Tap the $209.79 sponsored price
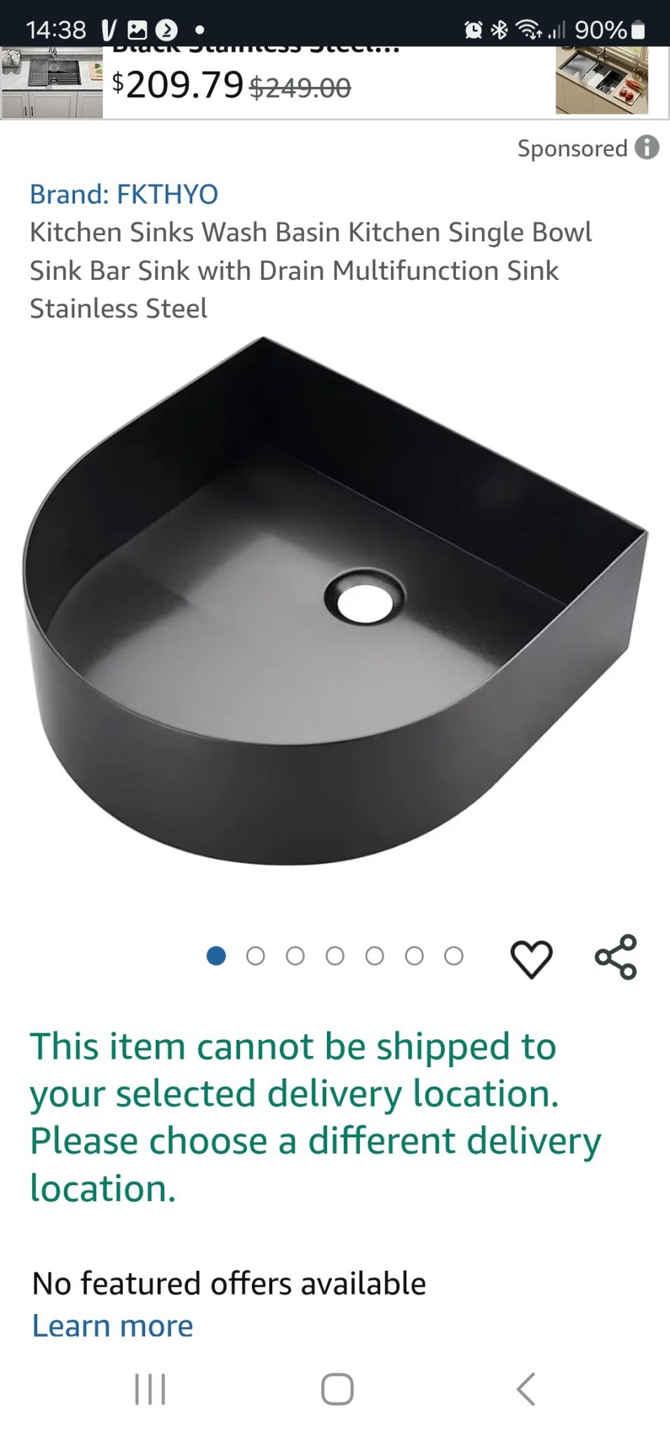Image resolution: width=670 pixels, height=1437 pixels. tap(177, 85)
